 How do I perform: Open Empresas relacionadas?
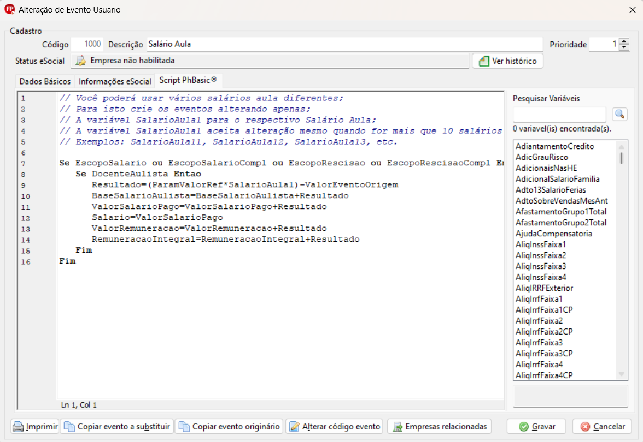pyautogui.click(x=440, y=427)
